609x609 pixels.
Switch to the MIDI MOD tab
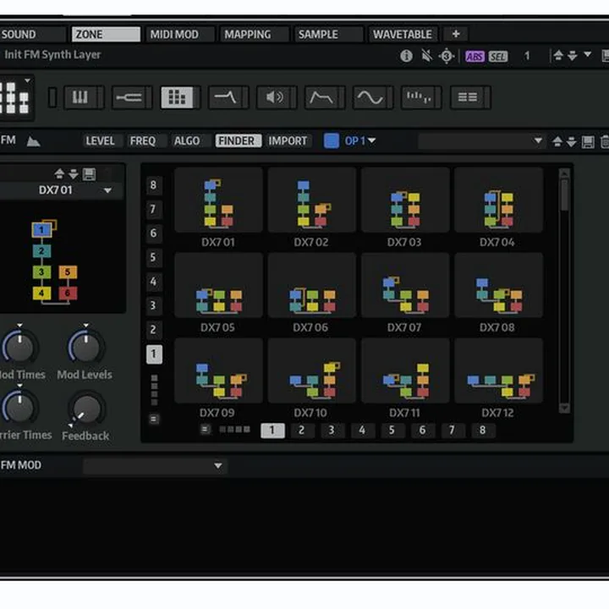(x=179, y=34)
